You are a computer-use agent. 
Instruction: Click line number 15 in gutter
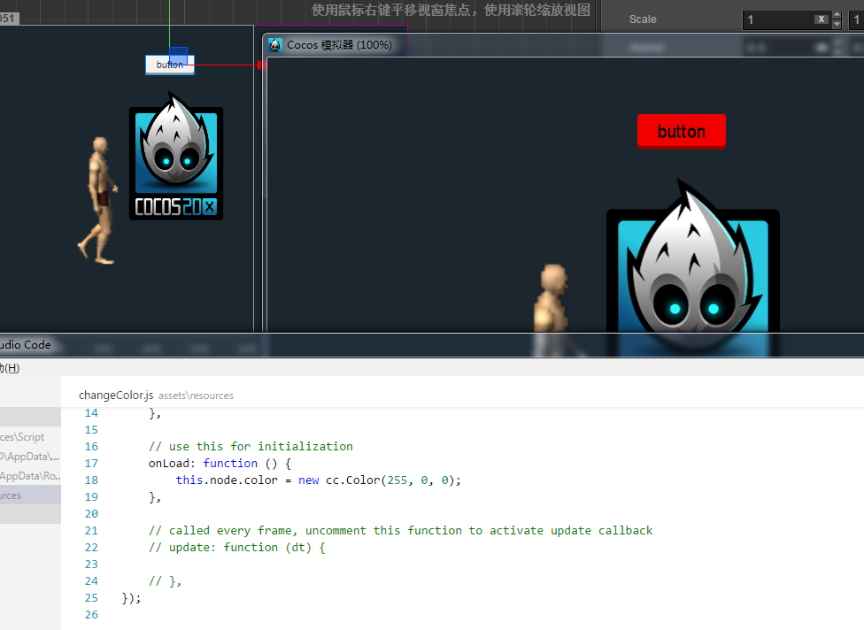[91, 429]
